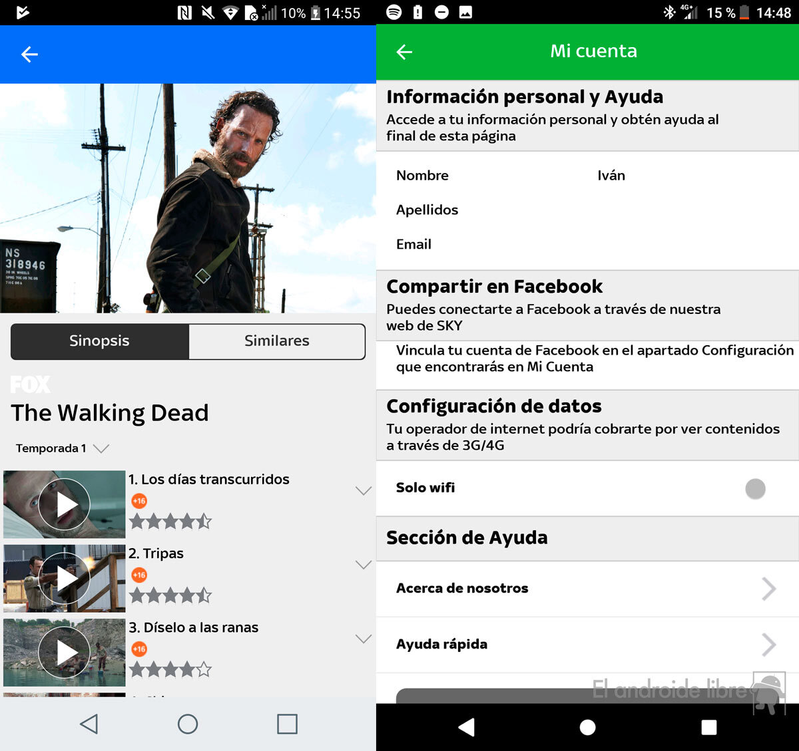799x751 pixels.
Task: Tap The Walking Dead title
Action: click(x=110, y=413)
